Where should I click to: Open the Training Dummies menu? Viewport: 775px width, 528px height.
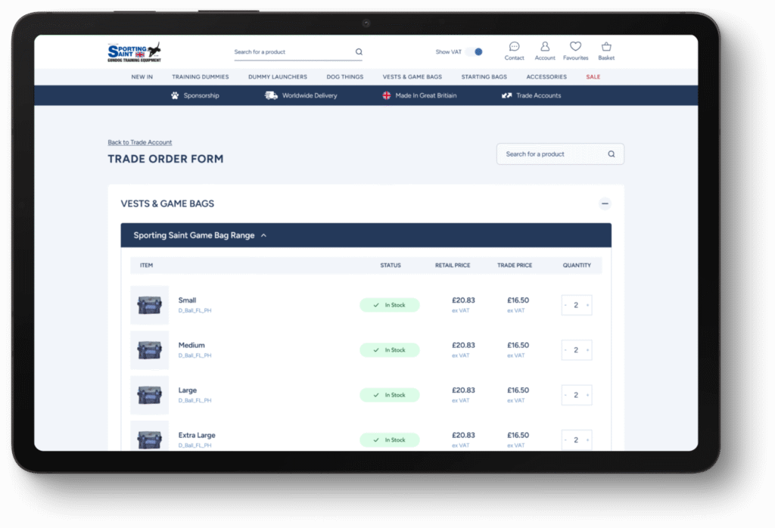pos(200,77)
